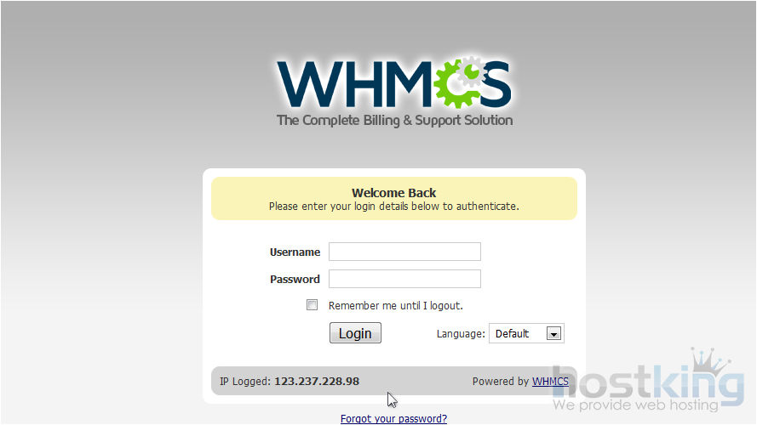Click the Username label

click(x=295, y=252)
